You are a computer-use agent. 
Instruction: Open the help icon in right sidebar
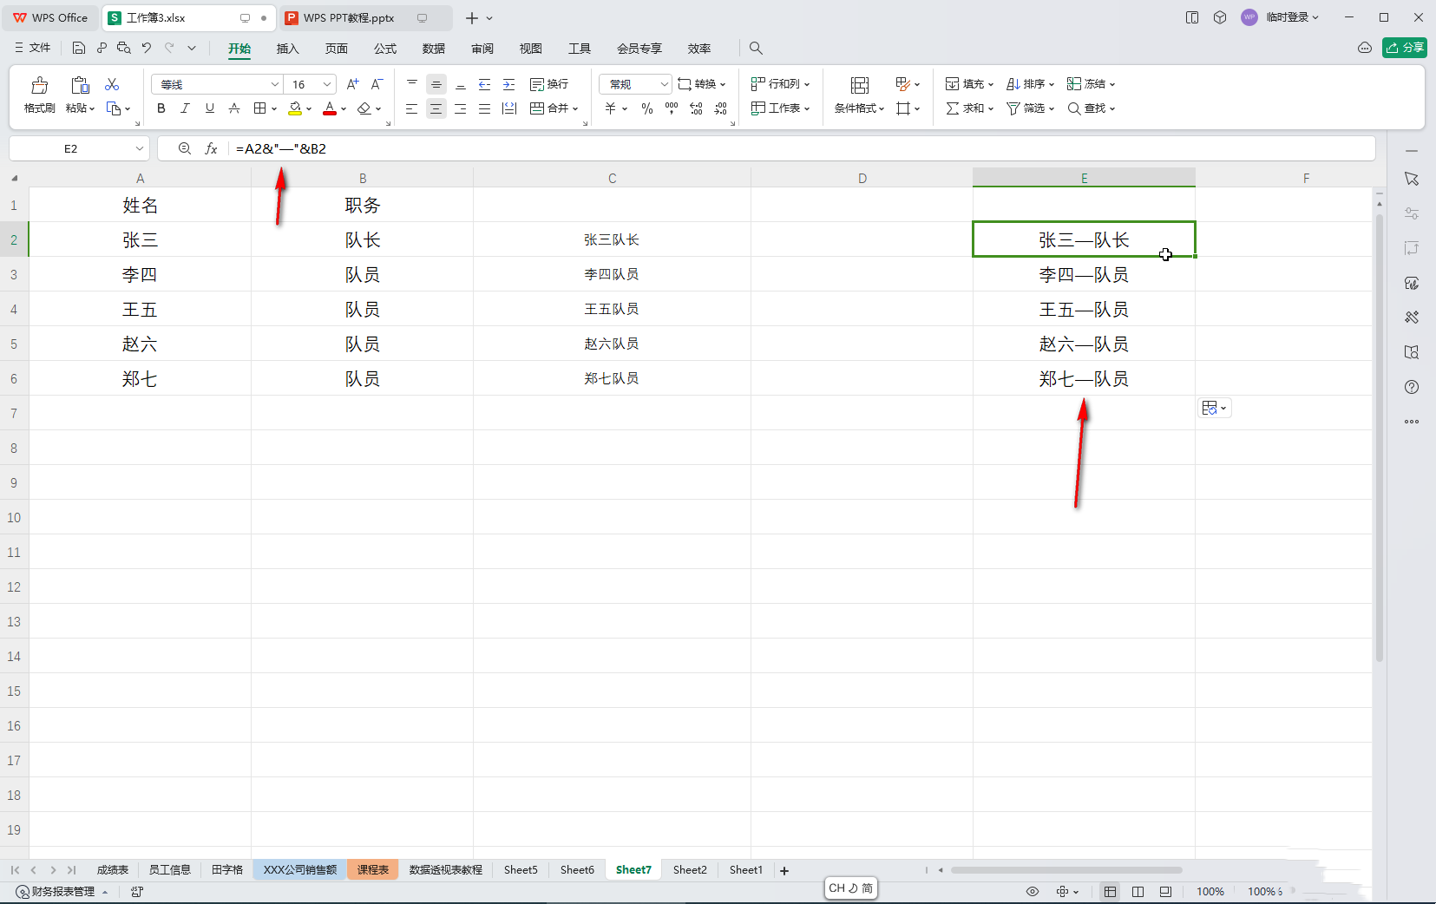[1412, 387]
